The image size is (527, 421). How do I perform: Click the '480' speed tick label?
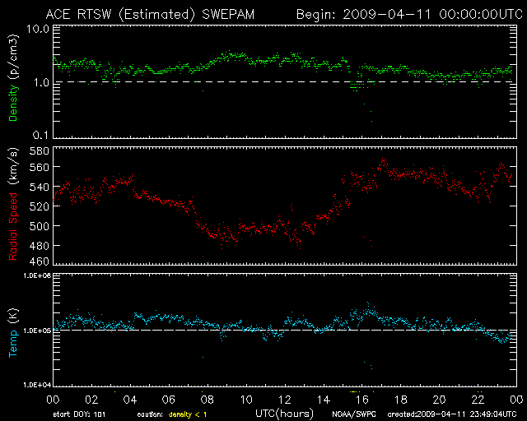pos(40,246)
